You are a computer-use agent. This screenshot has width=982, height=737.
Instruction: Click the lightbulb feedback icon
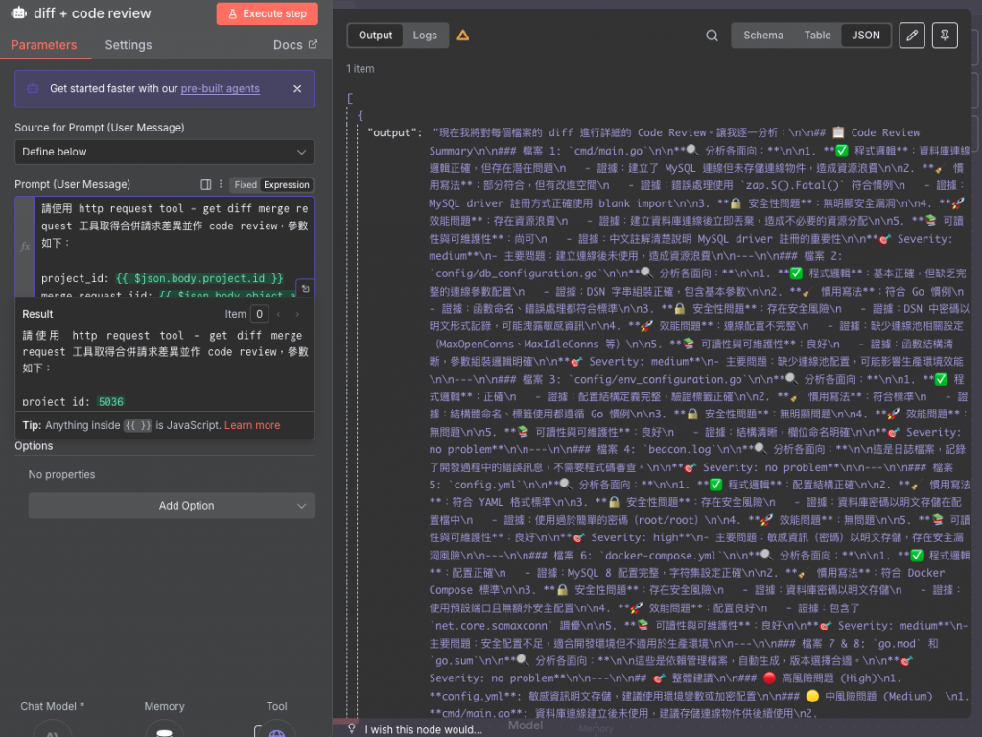click(x=352, y=729)
